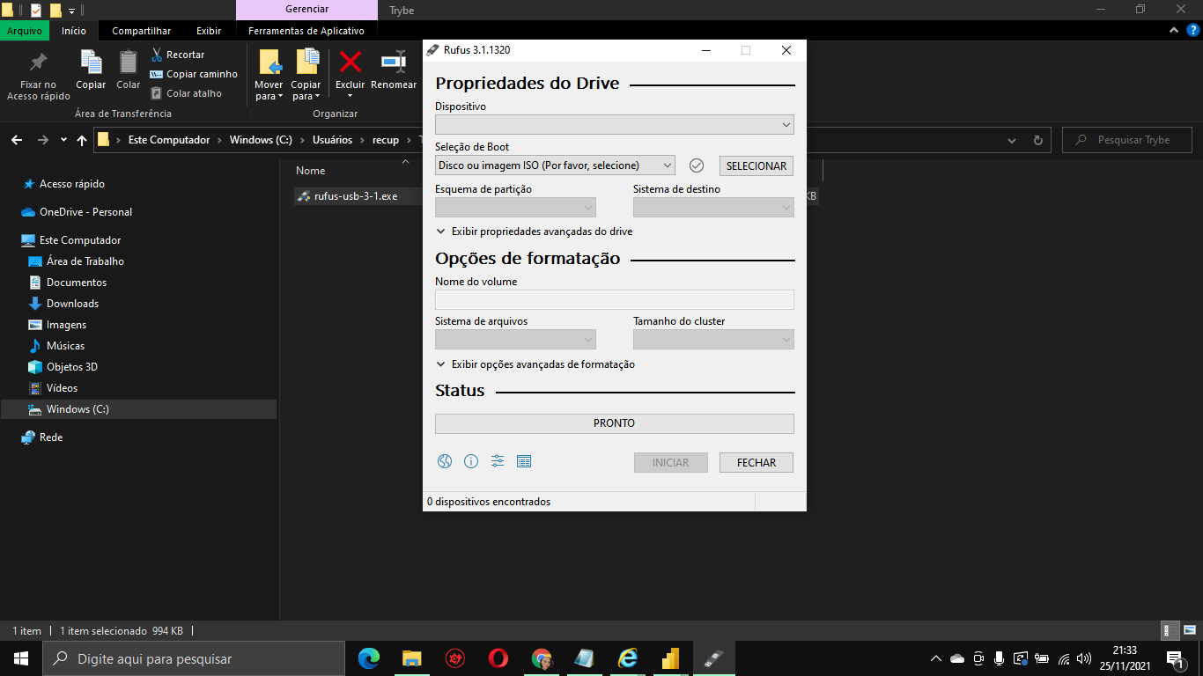
Task: Open Rufus log viewer icon
Action: coord(524,461)
